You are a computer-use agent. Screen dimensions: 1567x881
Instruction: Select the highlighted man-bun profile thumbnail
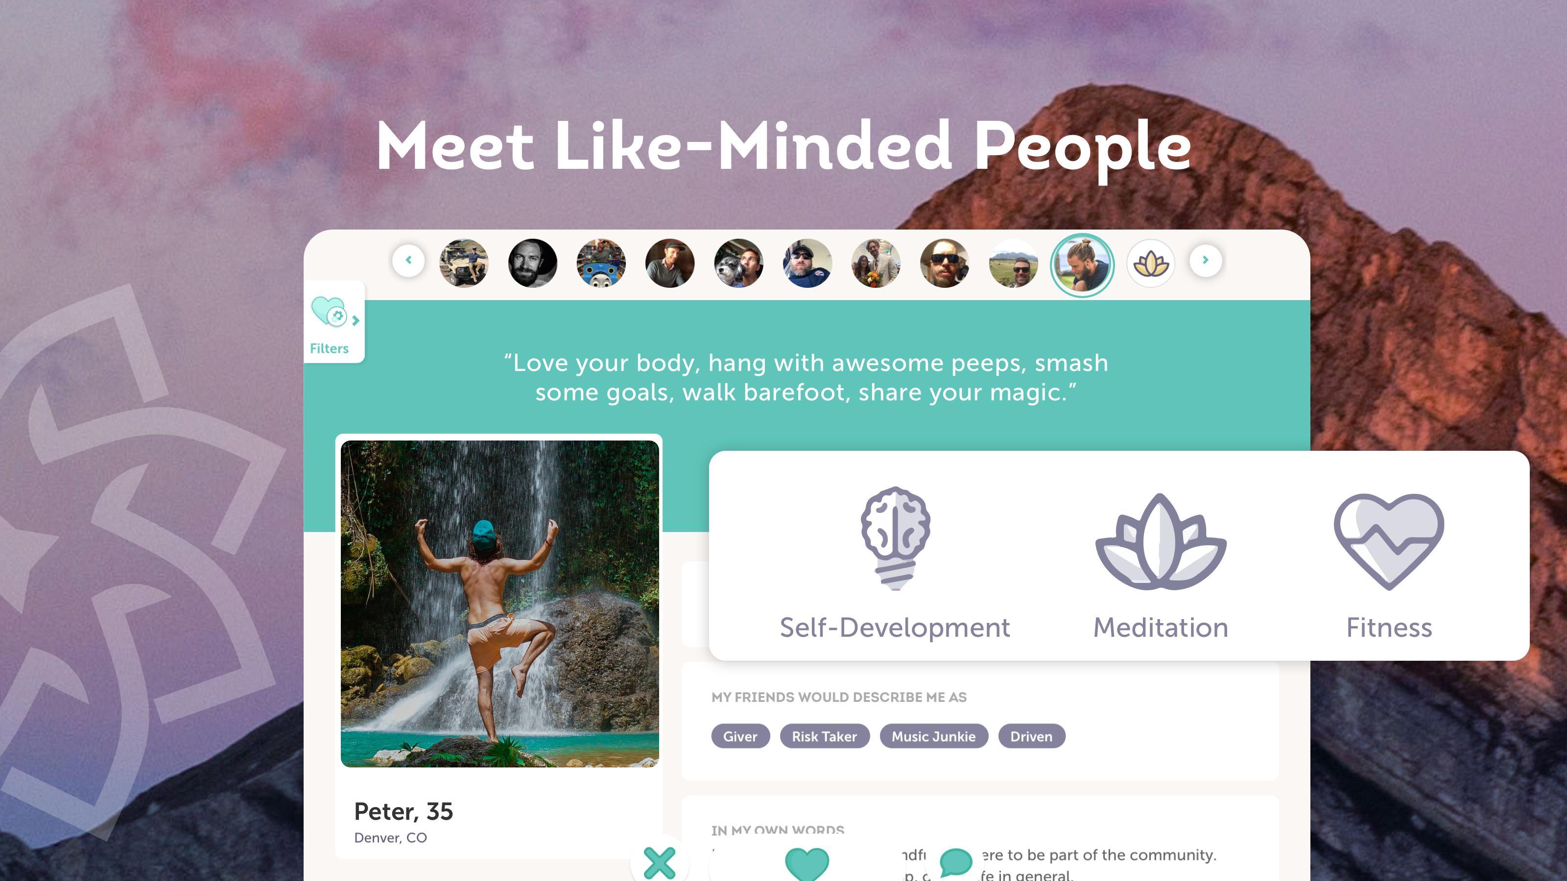[x=1082, y=265]
